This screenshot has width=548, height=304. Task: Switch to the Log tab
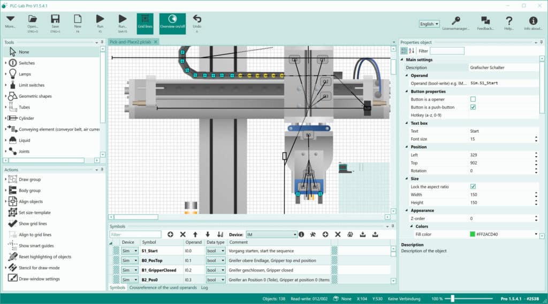click(204, 288)
